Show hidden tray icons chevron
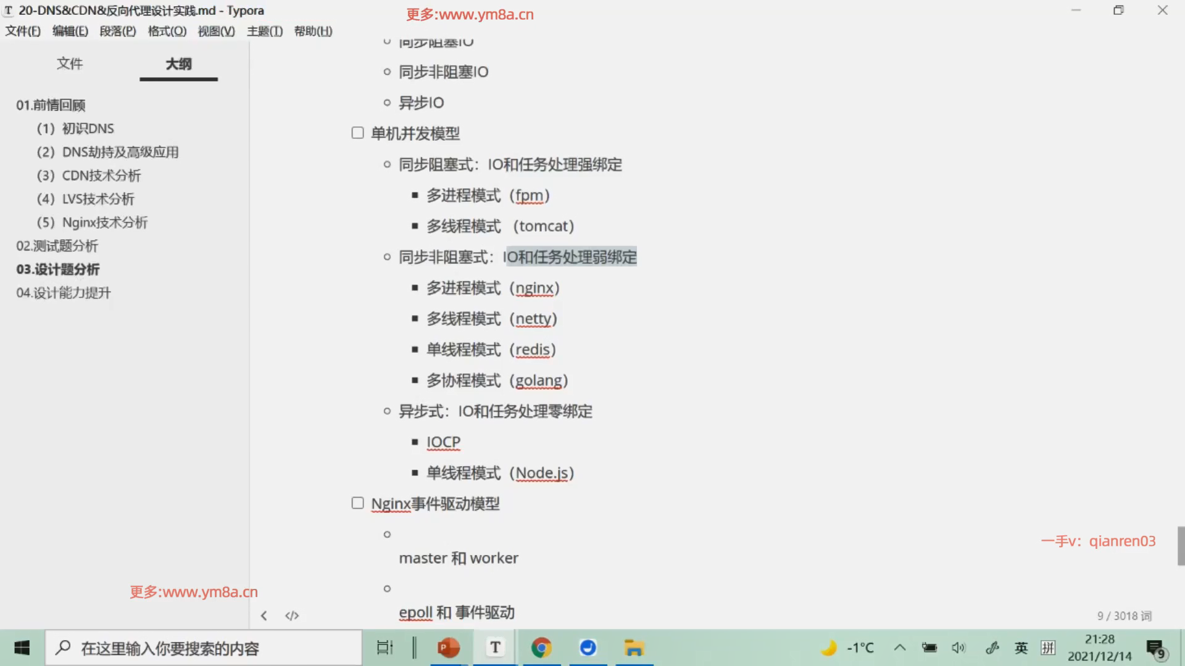The height and width of the screenshot is (666, 1185). (900, 647)
